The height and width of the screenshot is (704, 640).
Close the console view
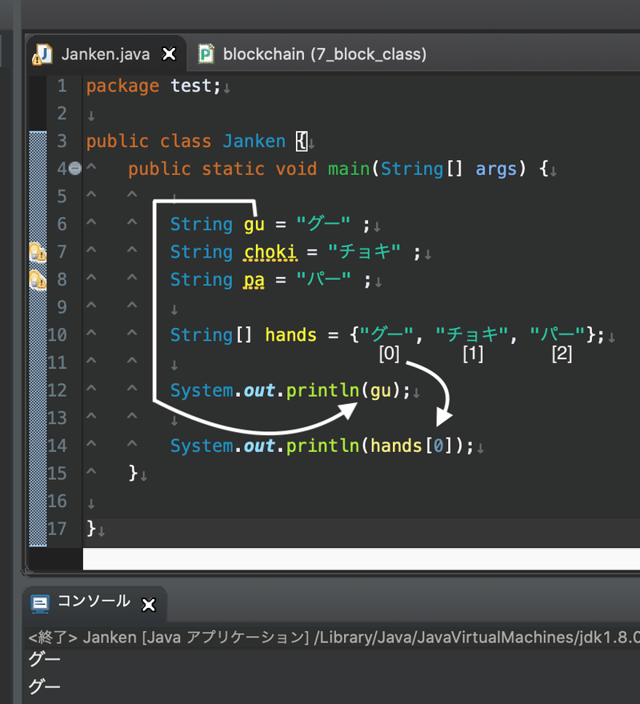(148, 605)
